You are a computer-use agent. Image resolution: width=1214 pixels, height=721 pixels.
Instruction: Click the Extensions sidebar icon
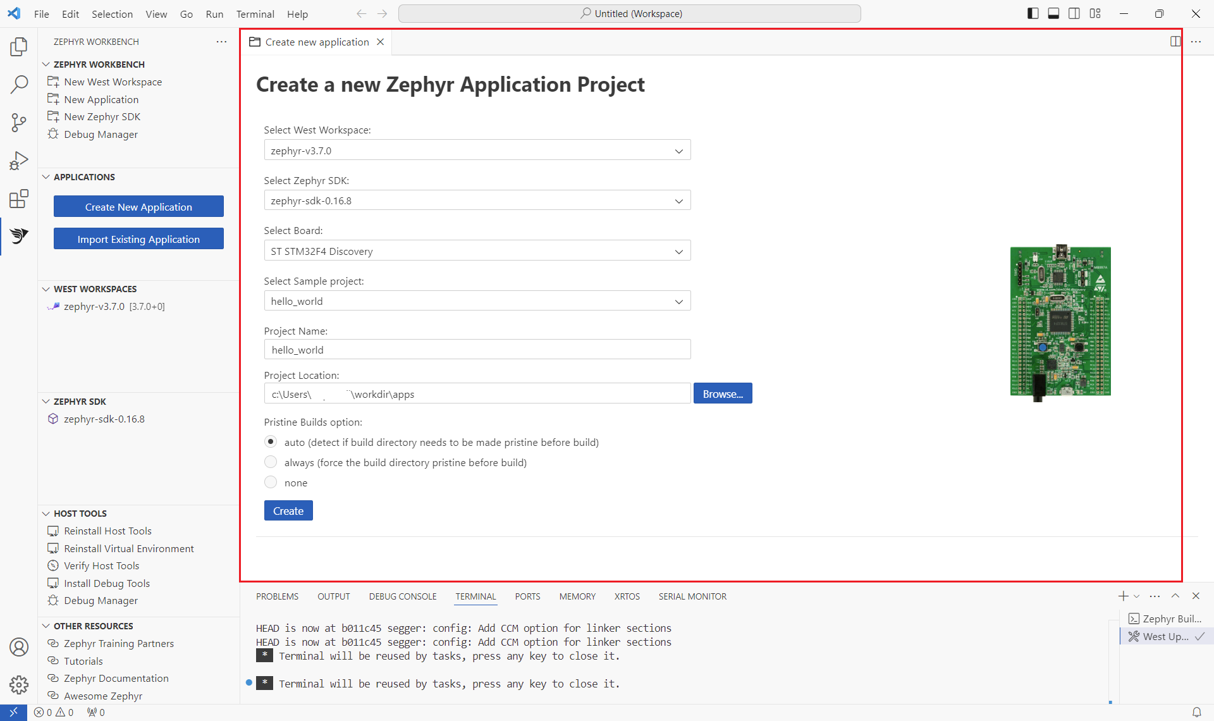tap(19, 199)
